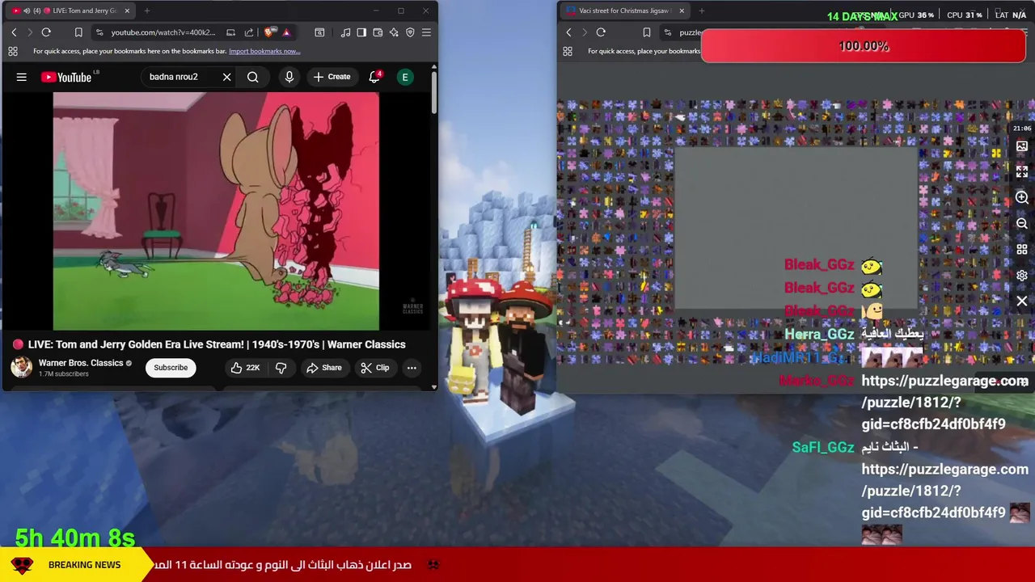1035x582 pixels.
Task: Open the Brave Wallet icon
Action: point(378,32)
